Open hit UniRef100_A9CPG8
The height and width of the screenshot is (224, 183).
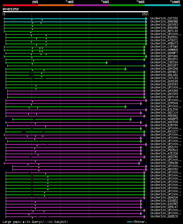pyautogui.click(x=164, y=122)
